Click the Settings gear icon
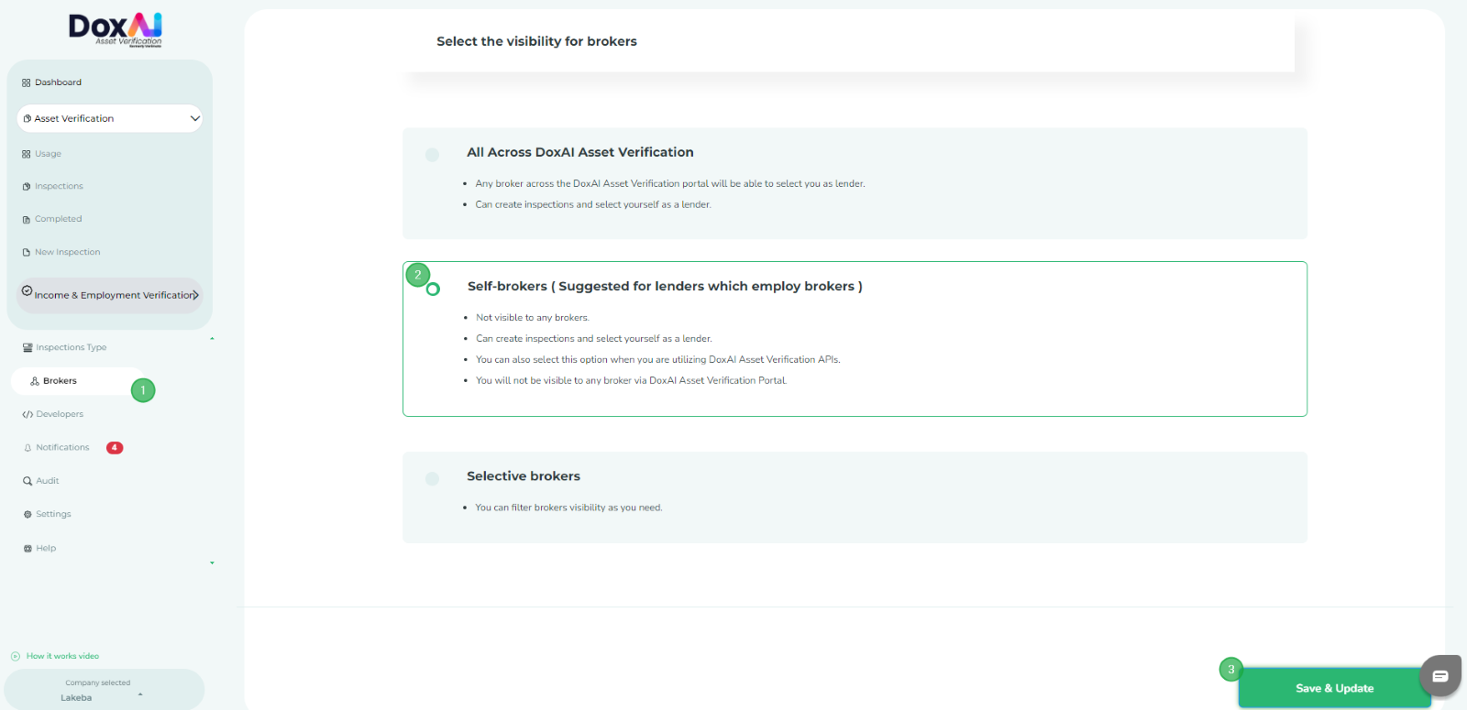The height and width of the screenshot is (710, 1467). click(x=28, y=515)
